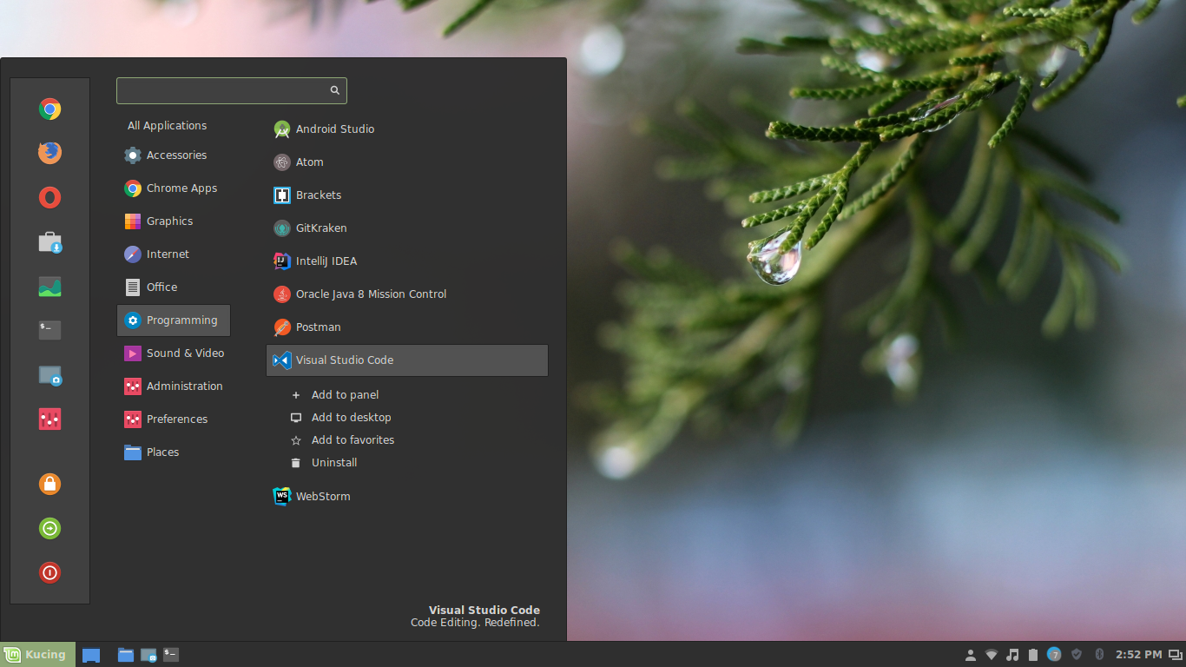Open Firefox from the menu sidebar
Image resolution: width=1186 pixels, height=667 pixels.
[49, 153]
